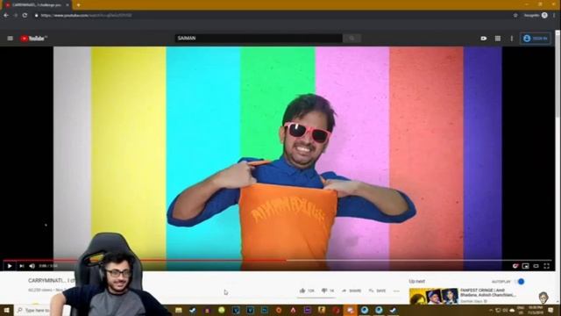Open the create video camera icon
This screenshot has height=316, width=561.
[483, 39]
